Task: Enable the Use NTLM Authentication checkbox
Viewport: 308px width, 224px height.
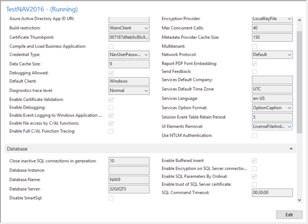Action: [254, 135]
